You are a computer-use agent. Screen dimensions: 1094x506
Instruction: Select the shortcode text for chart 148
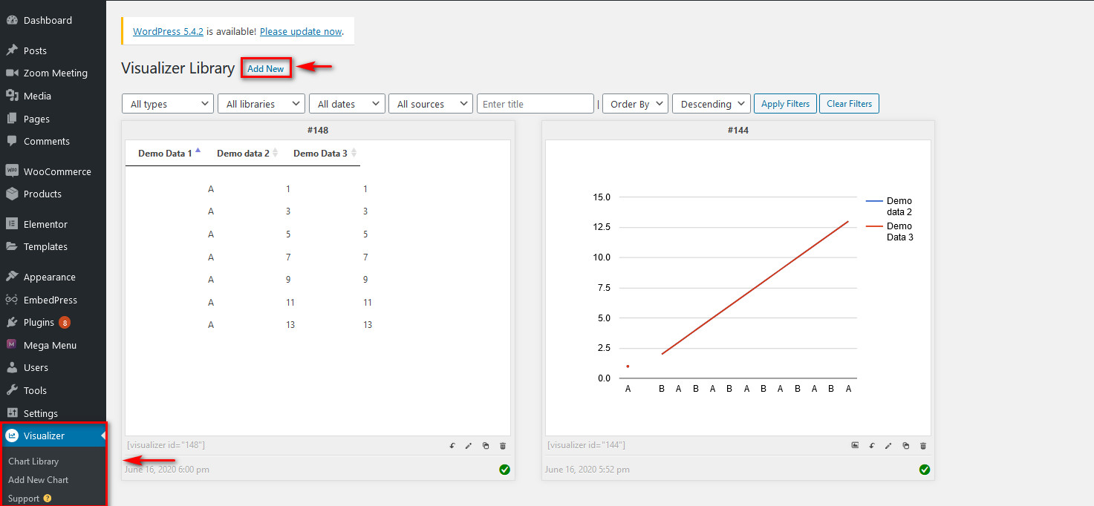click(x=166, y=445)
